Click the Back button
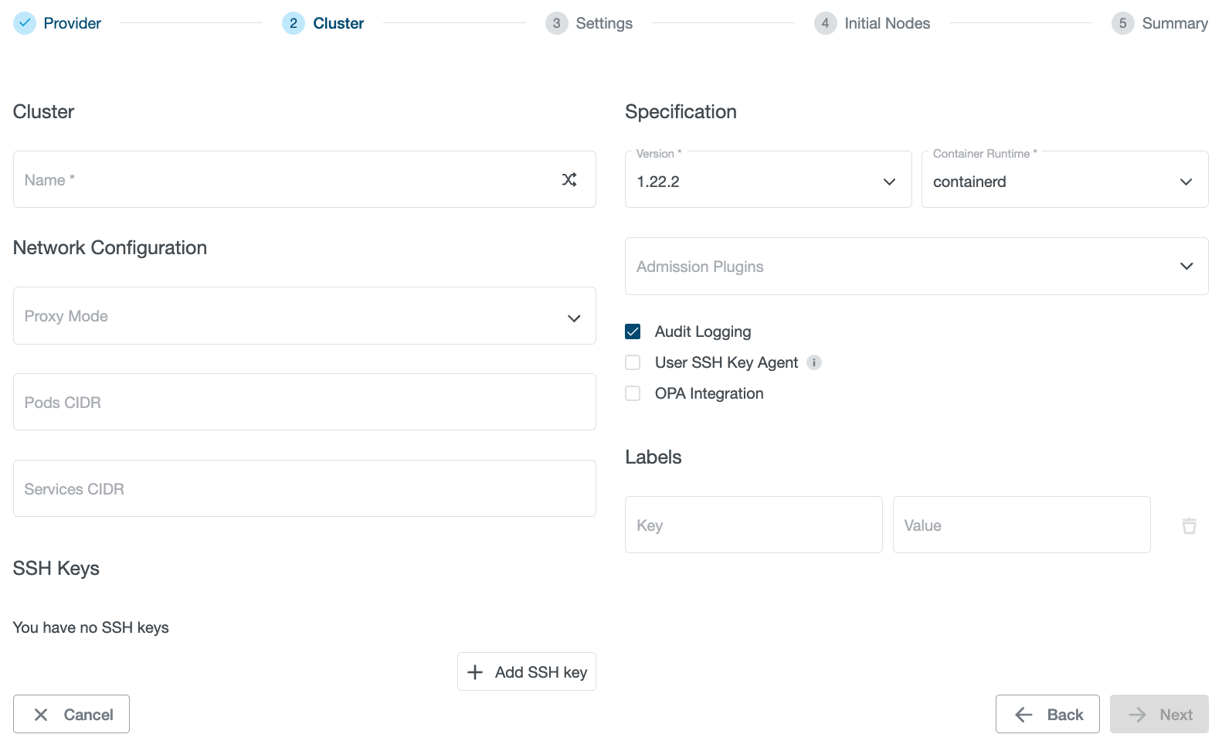 click(x=1047, y=714)
